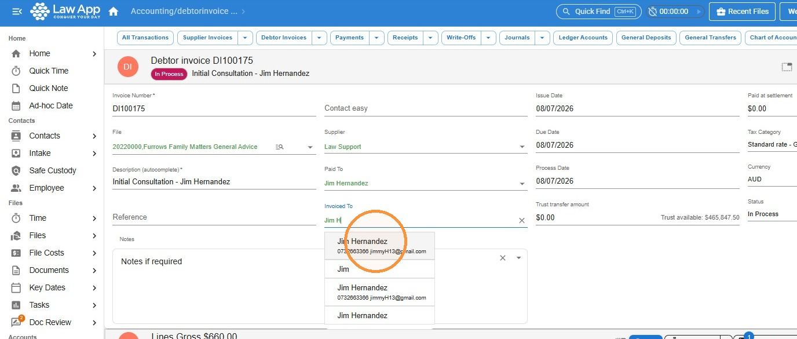
Task: Click the Accounting/debtorinvoice breadcrumb
Action: pos(184,12)
